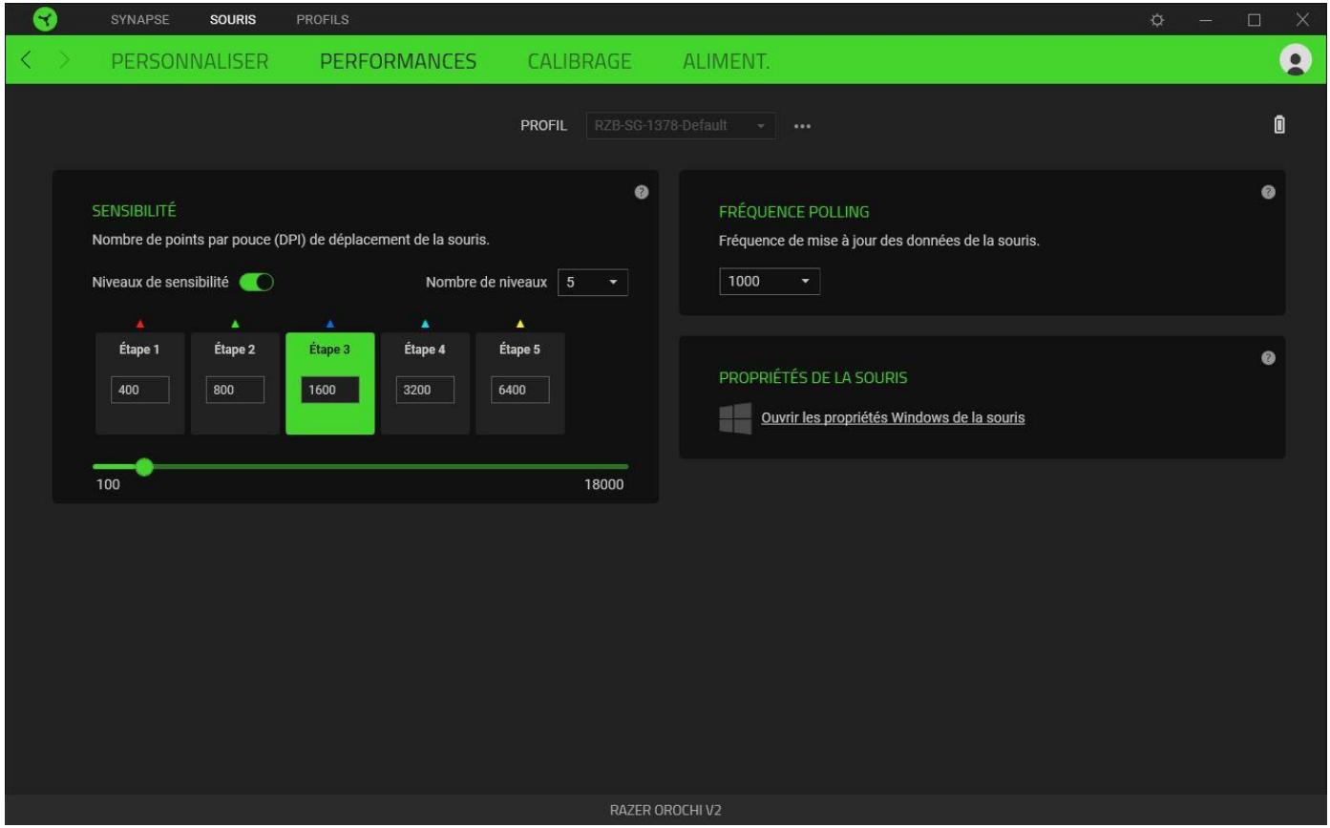Select the Étape 1 sensitivity stage
Image resolution: width=1330 pixels, height=828 pixels.
tap(140, 384)
